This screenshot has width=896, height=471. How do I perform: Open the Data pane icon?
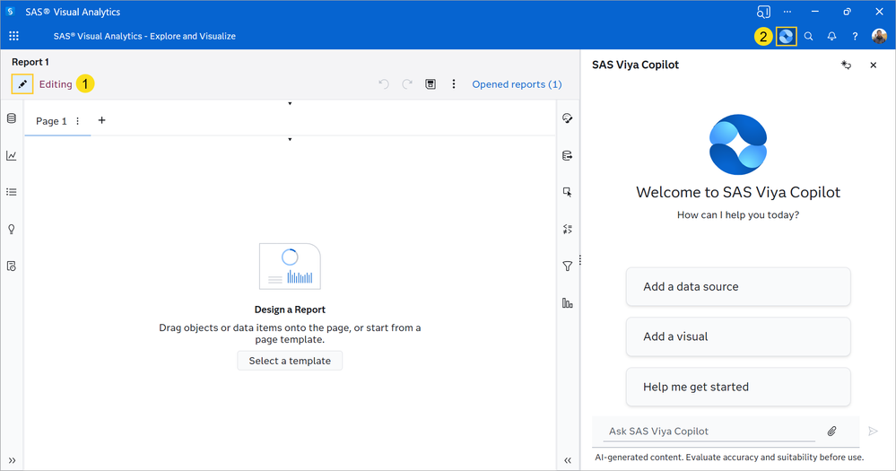click(12, 118)
